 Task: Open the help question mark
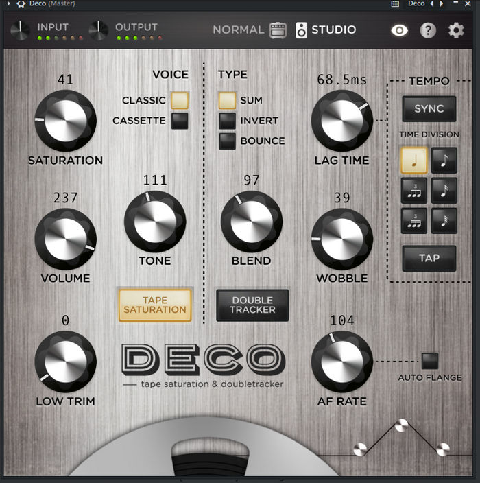428,30
